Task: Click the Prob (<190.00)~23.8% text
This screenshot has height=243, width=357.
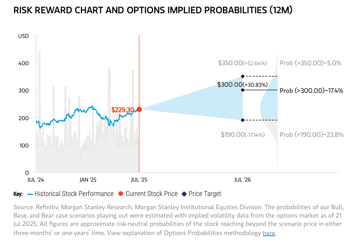Action: click(x=311, y=135)
